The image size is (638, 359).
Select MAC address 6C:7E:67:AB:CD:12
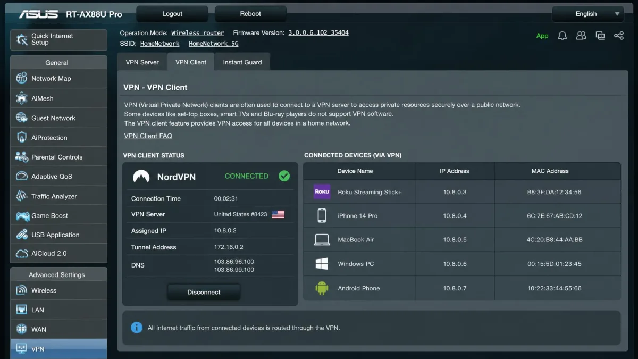[x=554, y=216]
